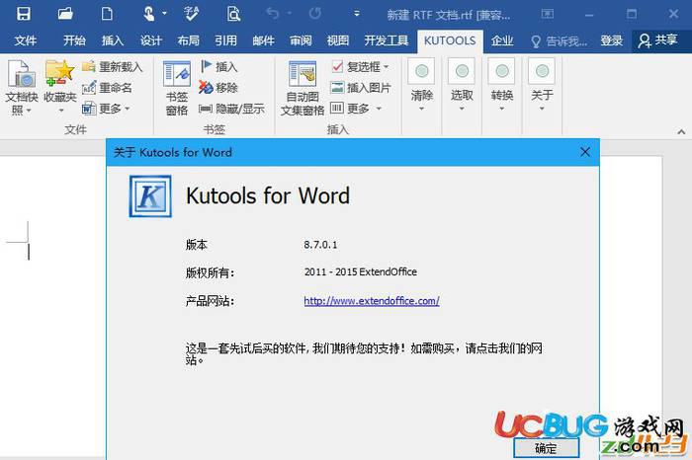This screenshot has width=692, height=460.
Task: Open the Check Box (复选框) dropdown
Action: [360, 67]
